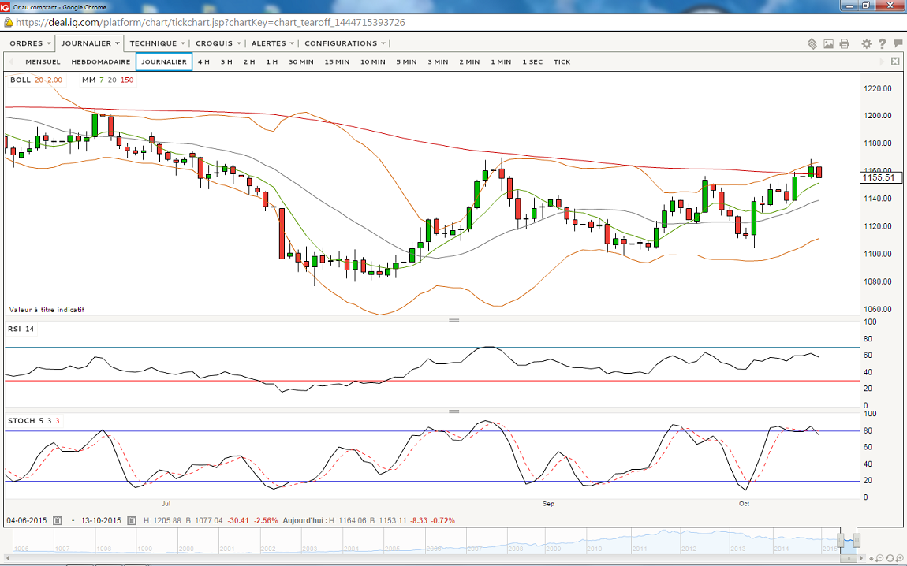
Task: Open chart settings gear icon
Action: point(866,44)
